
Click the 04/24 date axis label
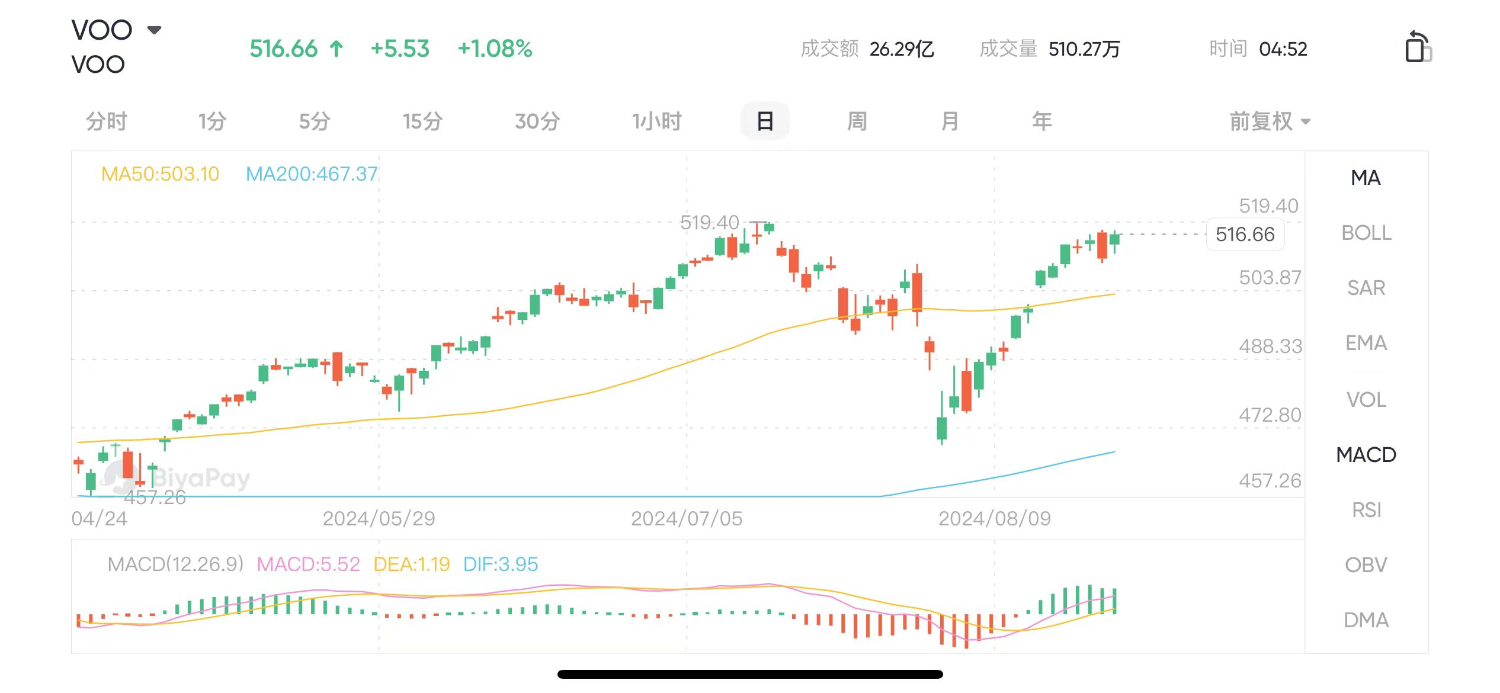tap(99, 519)
